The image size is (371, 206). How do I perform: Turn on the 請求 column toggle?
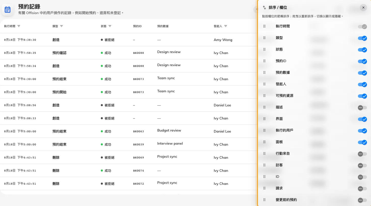(x=362, y=189)
